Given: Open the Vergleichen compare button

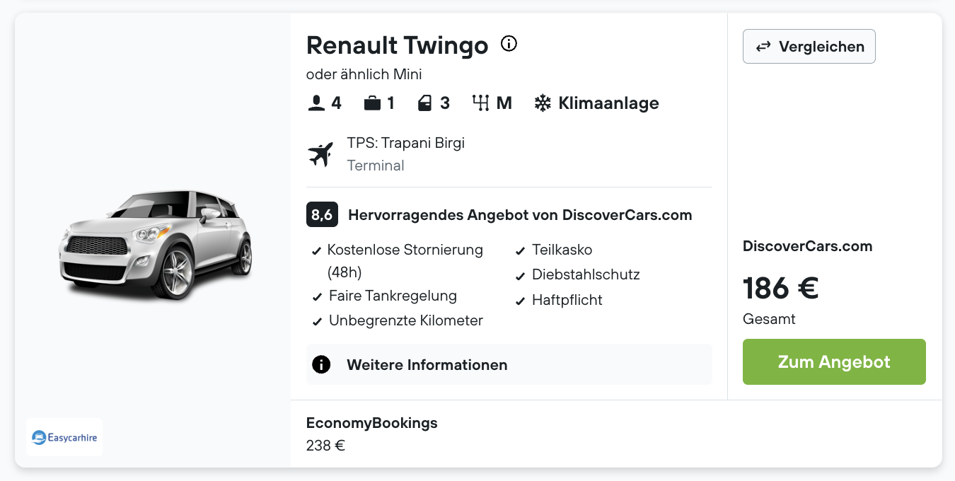Looking at the screenshot, I should pyautogui.click(x=809, y=47).
